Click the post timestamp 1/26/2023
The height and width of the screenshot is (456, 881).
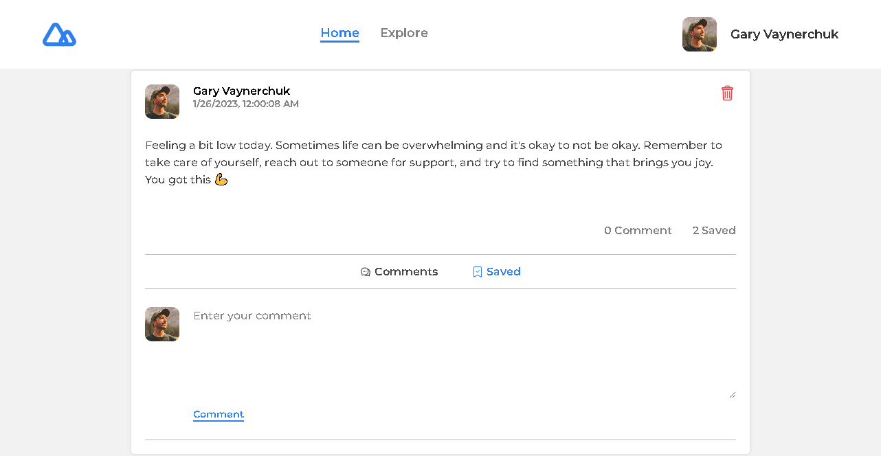click(x=246, y=104)
